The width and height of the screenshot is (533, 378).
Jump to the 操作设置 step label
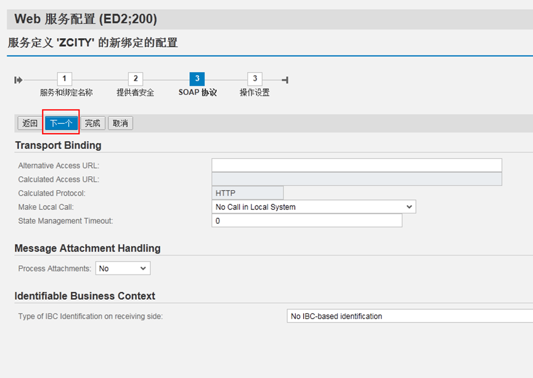click(x=254, y=93)
